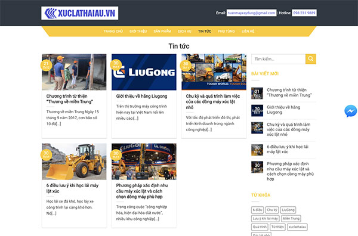Open the Dịch vụ menu item
358x236 pixels.
coord(184,31)
